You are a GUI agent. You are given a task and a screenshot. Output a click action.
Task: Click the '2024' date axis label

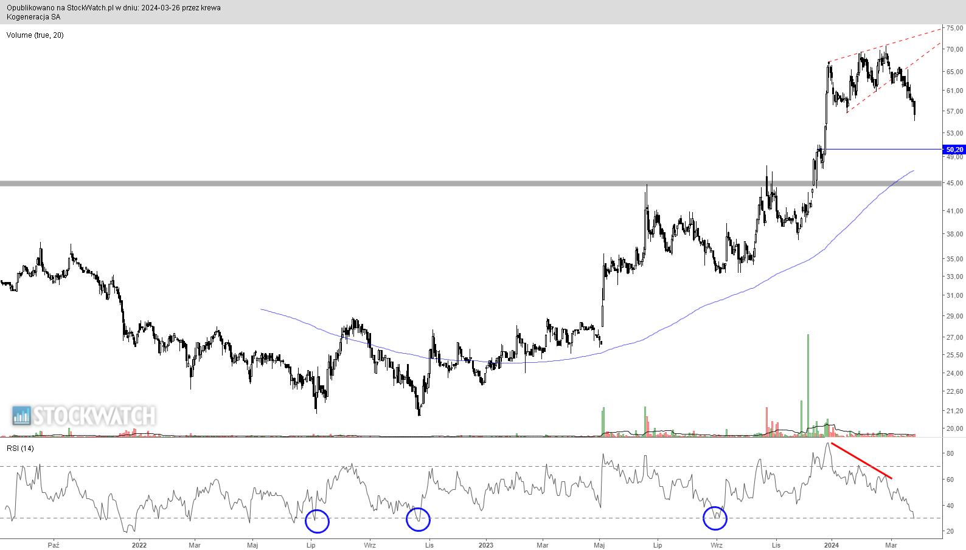(832, 545)
